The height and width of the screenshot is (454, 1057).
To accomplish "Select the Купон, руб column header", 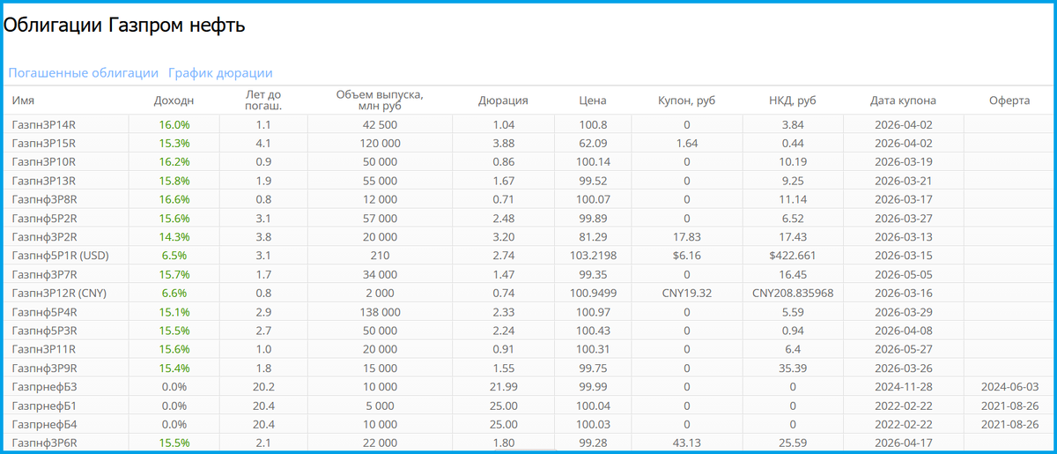I will (x=686, y=100).
